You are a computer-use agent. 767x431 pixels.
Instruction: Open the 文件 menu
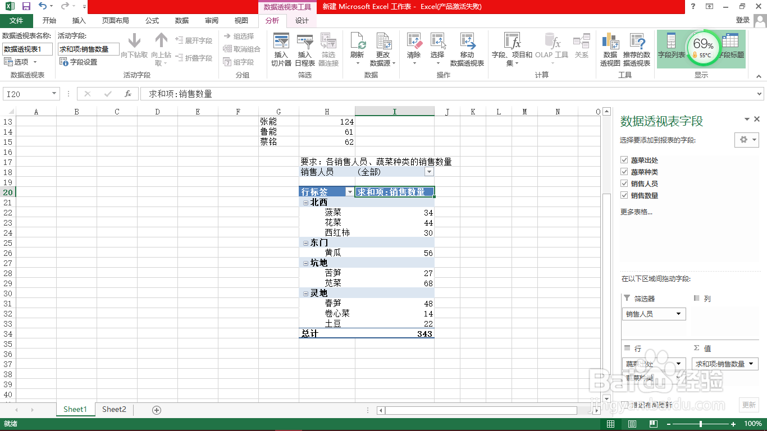[17, 20]
